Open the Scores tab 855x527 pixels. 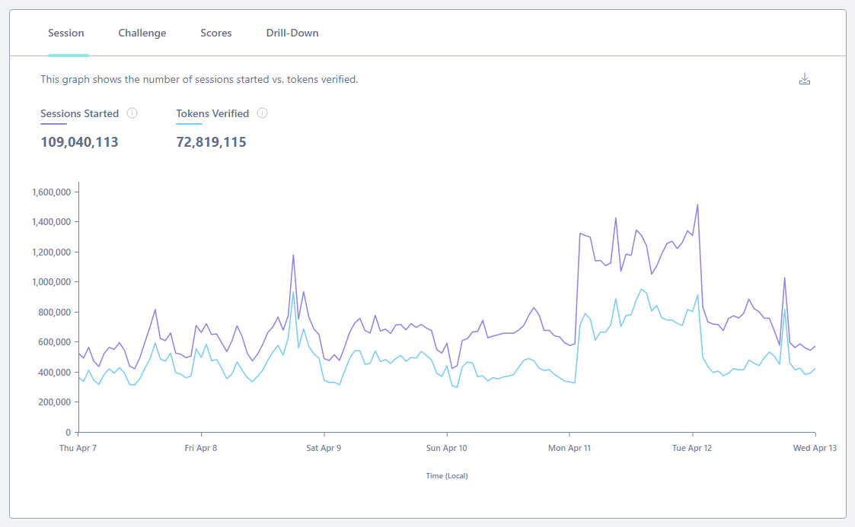coord(216,33)
